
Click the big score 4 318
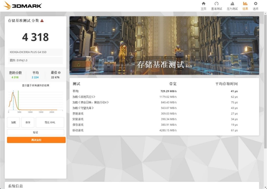coord(35,37)
